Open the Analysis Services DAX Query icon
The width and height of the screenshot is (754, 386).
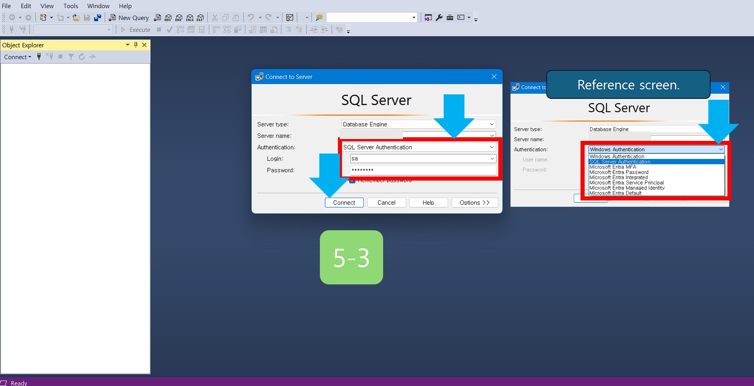click(x=201, y=18)
